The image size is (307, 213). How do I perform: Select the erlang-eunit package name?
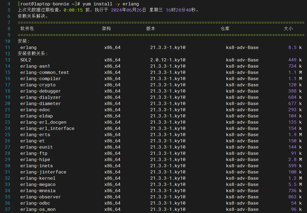tap(37, 147)
